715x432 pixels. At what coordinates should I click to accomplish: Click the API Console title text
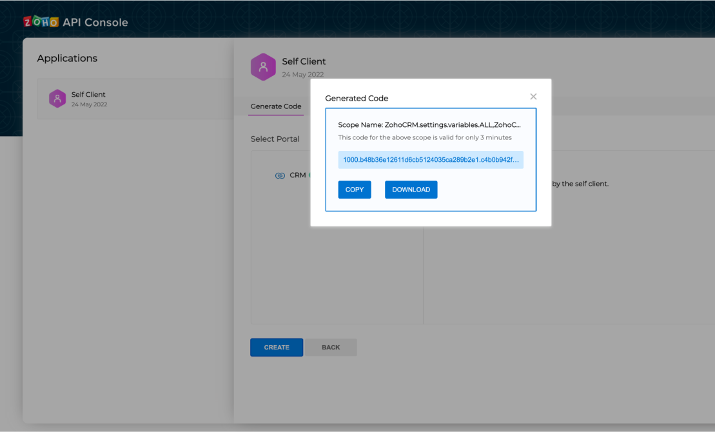(95, 22)
